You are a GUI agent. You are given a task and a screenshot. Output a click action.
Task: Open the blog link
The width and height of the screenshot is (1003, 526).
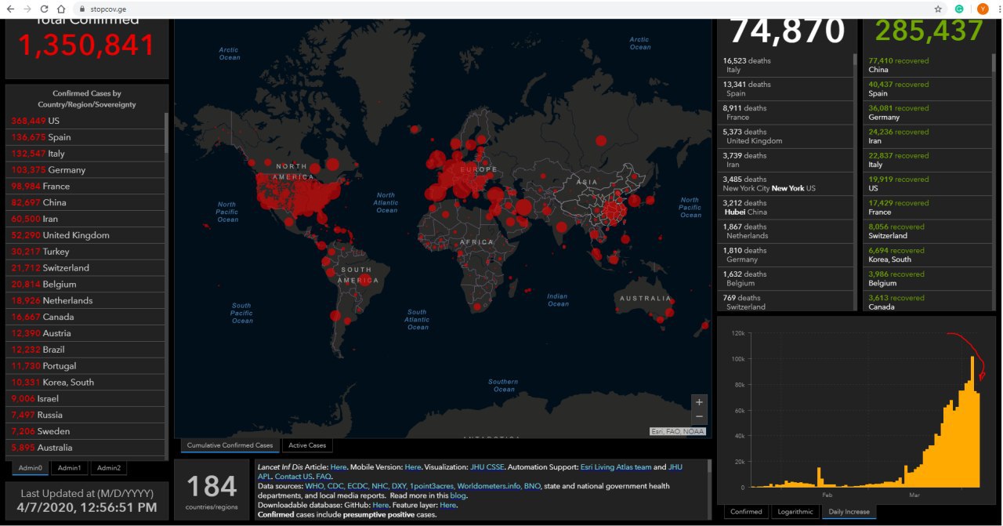(x=458, y=495)
